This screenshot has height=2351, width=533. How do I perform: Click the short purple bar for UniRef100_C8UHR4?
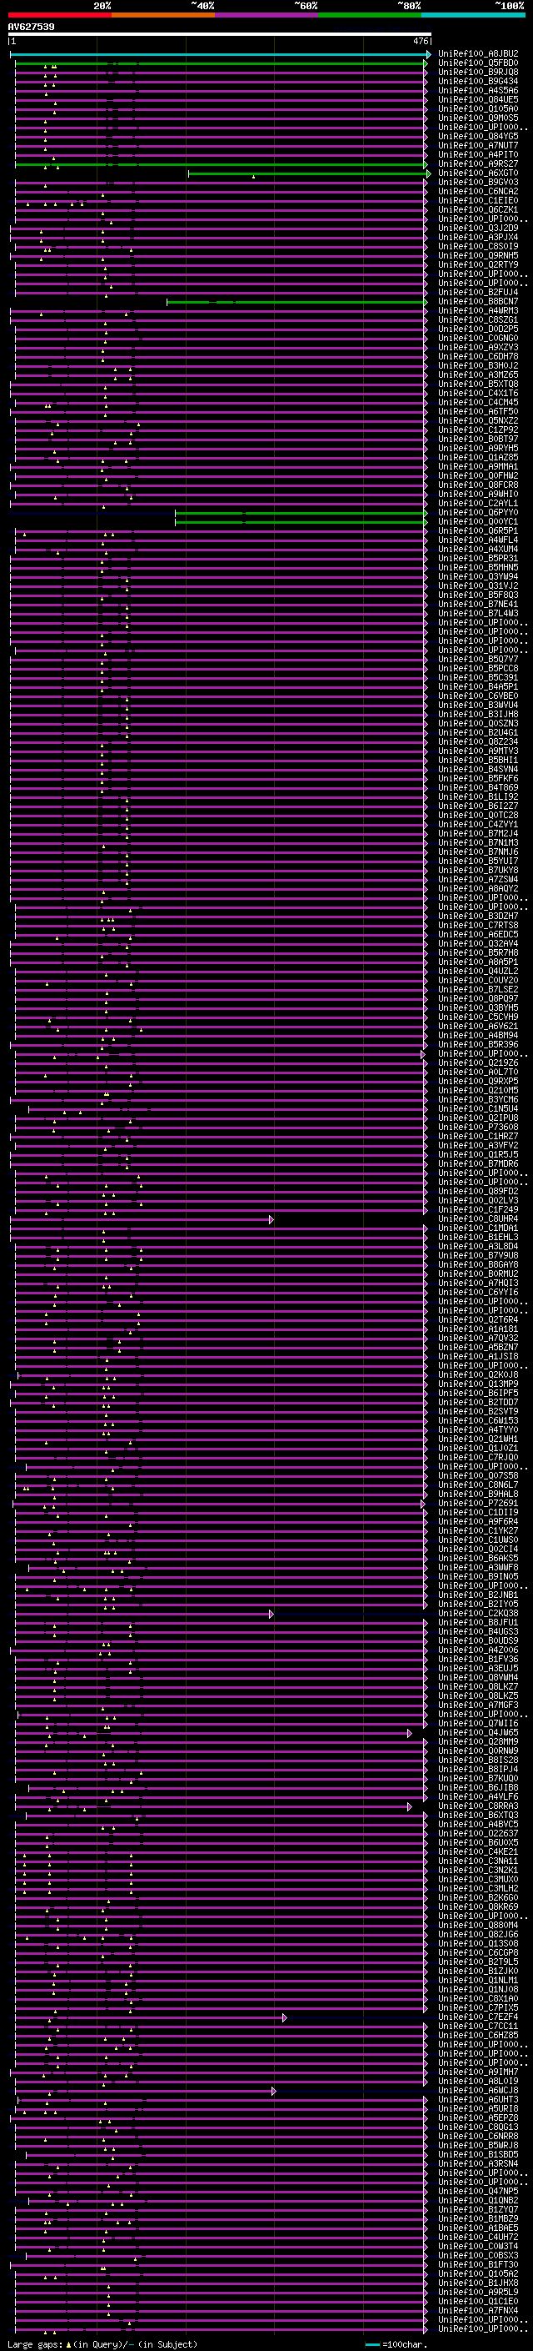[142, 1219]
